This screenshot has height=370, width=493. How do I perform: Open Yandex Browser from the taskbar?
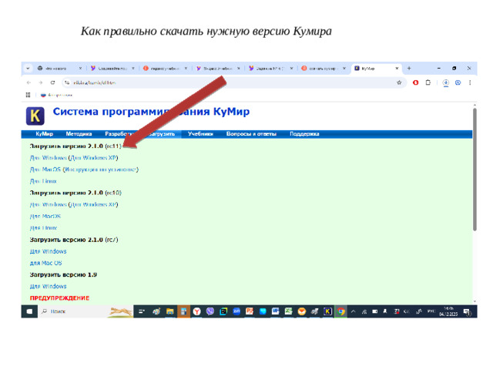click(197, 311)
